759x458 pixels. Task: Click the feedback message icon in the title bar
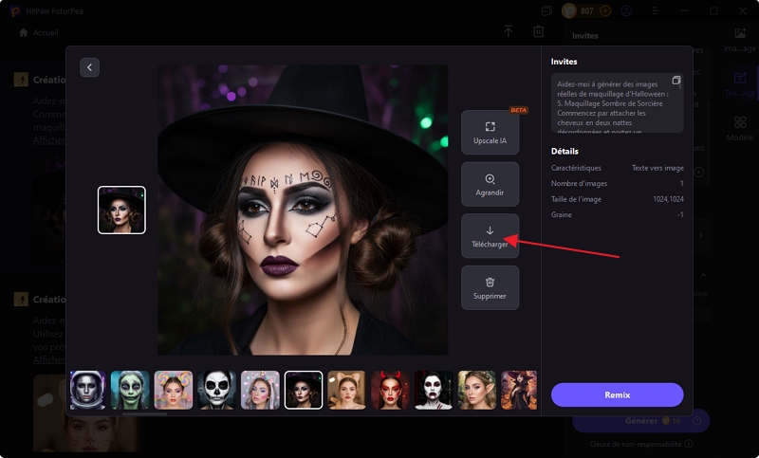tap(546, 10)
